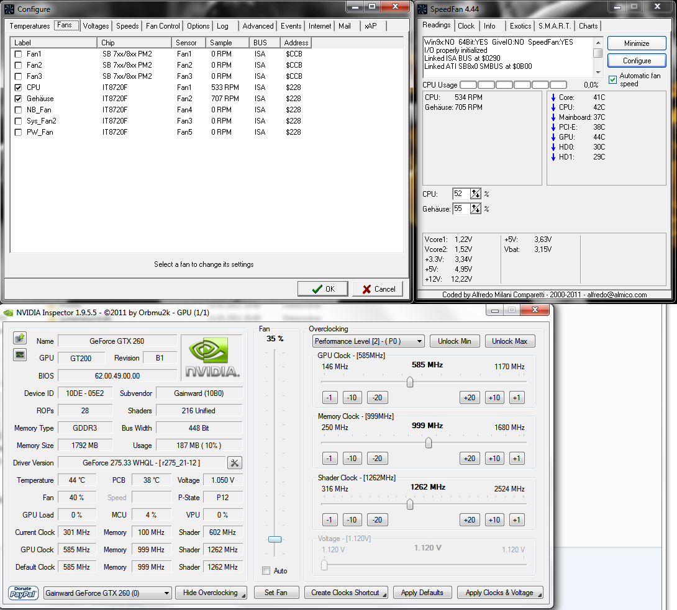
Task: Toggle Automatic fan speed checkbox
Action: (612, 80)
